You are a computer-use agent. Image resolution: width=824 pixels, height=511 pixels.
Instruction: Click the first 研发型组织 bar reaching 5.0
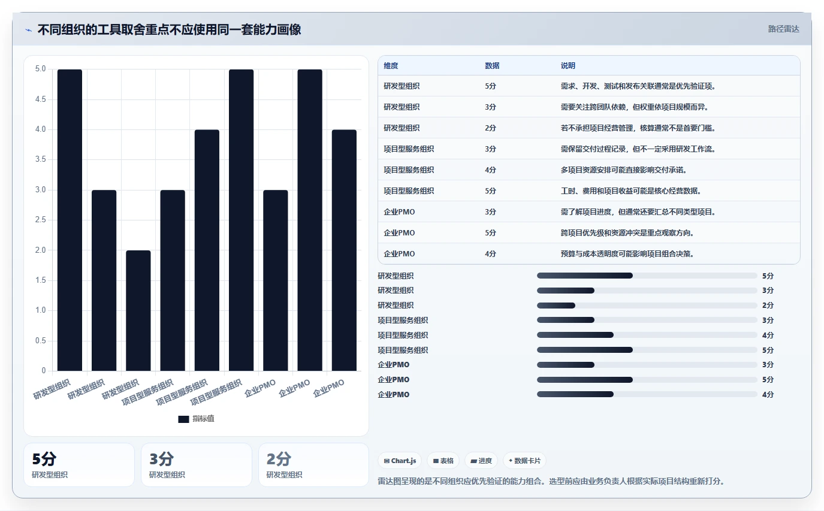(x=70, y=220)
